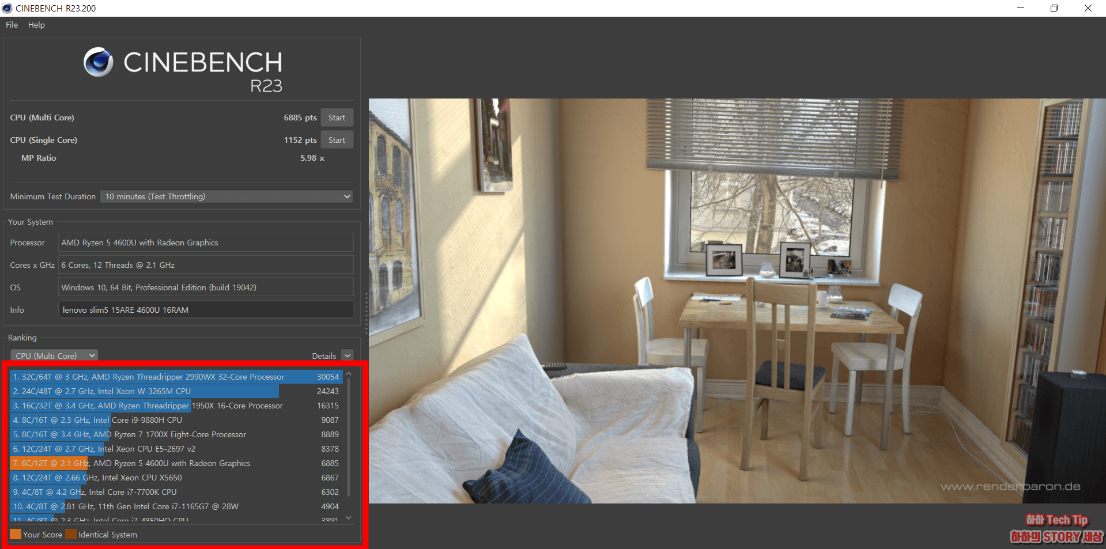Select rank 6 Xeon E5-2697 v2 row
Viewport: 1106px width, 549px height.
[176, 449]
